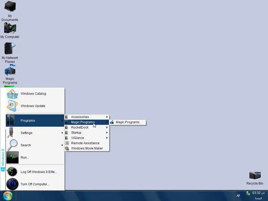Screen dimensions: 268x201
Task: Click the Windows Movie Maker icon
Action: (x=67, y=148)
